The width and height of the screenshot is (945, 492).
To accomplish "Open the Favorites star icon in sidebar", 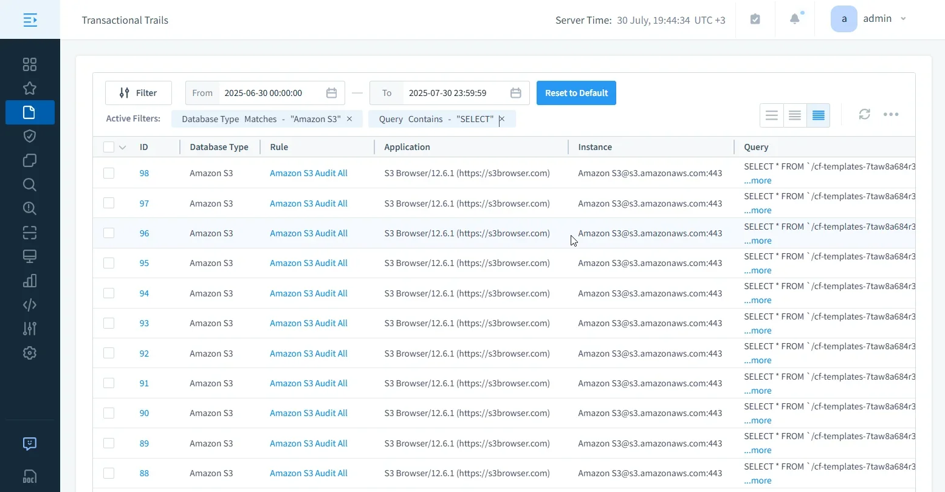I will click(x=29, y=88).
